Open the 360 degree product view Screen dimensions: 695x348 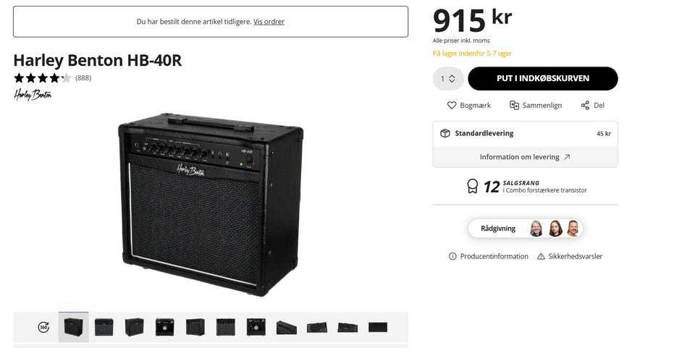click(x=43, y=327)
